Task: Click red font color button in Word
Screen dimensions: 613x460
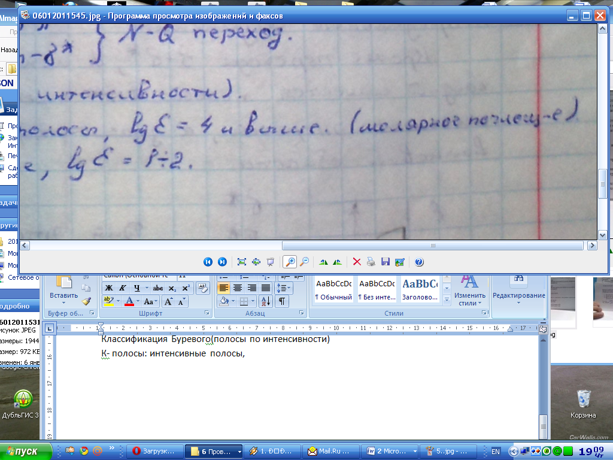Action: (x=129, y=301)
